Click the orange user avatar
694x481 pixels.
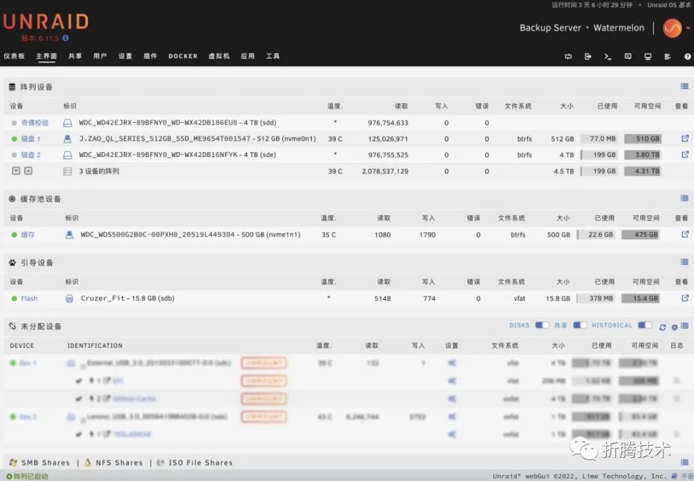pyautogui.click(x=672, y=28)
